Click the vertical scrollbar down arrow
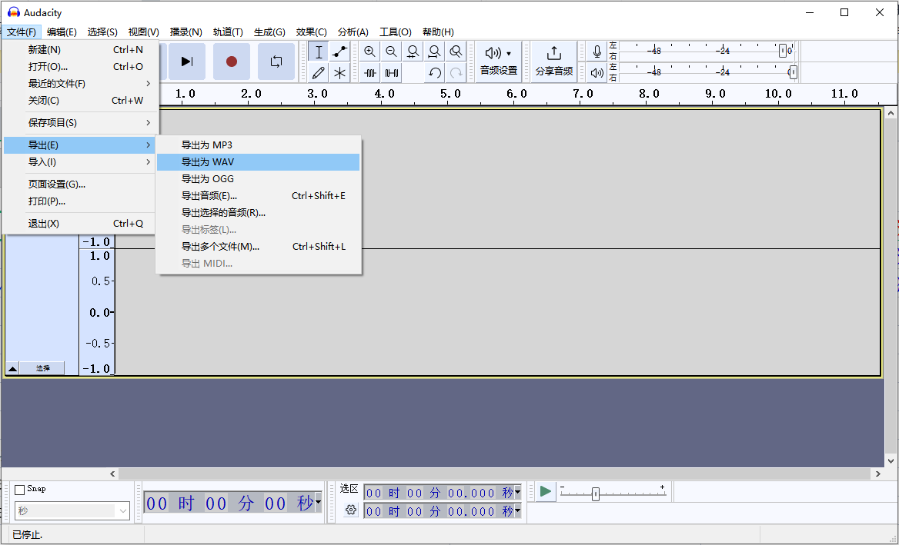Screen dimensions: 899x545 (x=891, y=461)
